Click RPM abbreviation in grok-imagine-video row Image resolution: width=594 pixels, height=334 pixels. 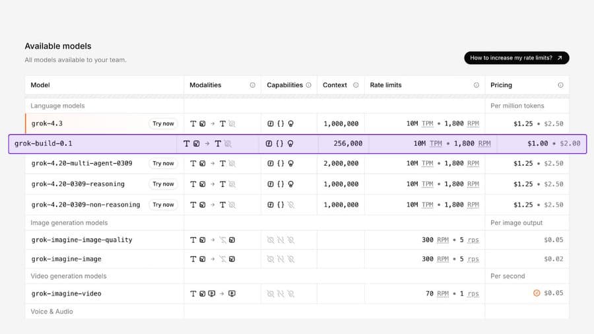pyautogui.click(x=443, y=294)
